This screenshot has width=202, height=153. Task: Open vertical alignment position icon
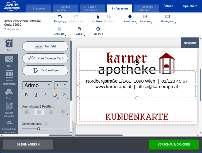coord(63,112)
